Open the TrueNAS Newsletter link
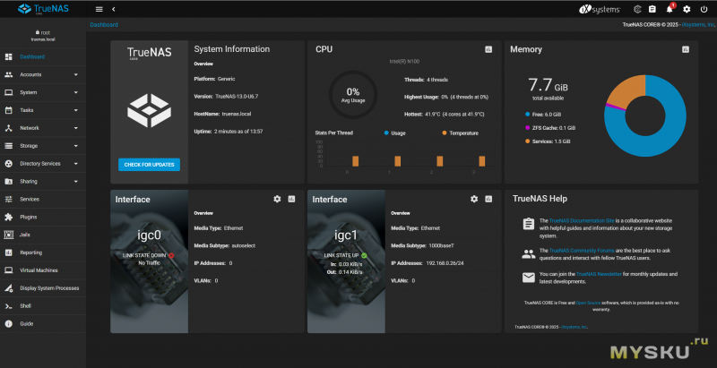Screen dimensions: 717x368 pos(599,274)
